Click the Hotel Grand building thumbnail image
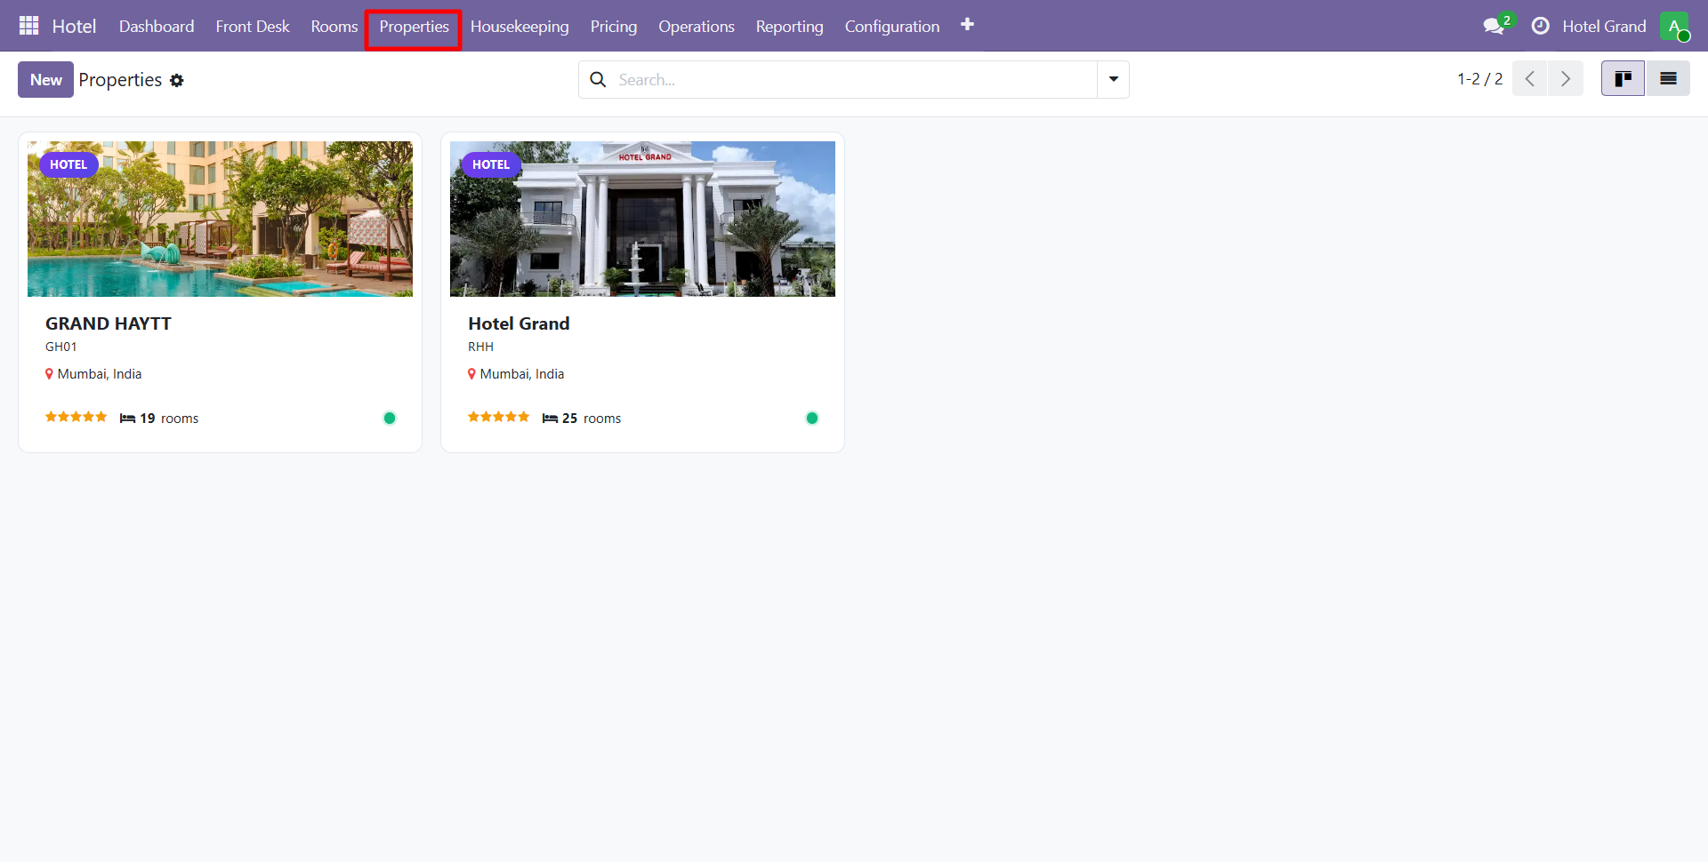1708x862 pixels. (x=641, y=219)
